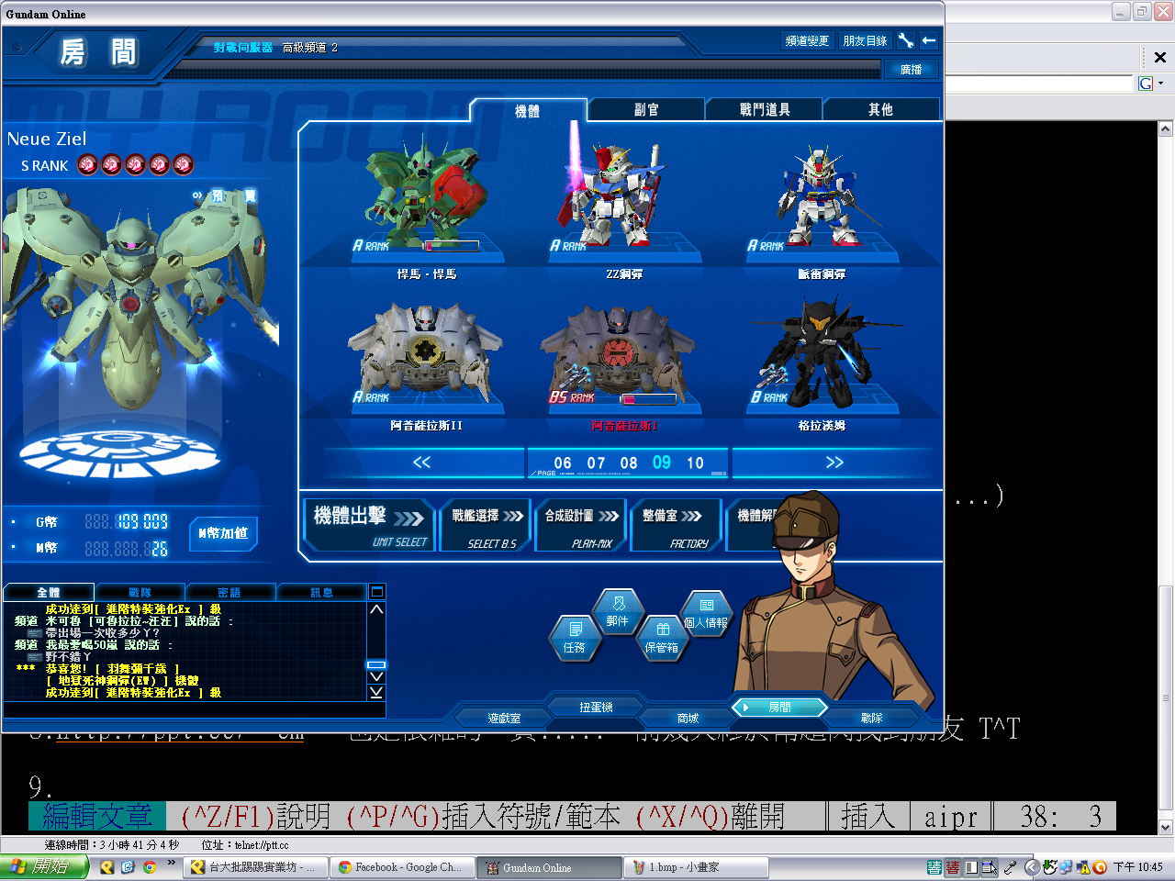Switch to the 其他 tab
Image resolution: width=1175 pixels, height=881 pixels.
pos(881,110)
